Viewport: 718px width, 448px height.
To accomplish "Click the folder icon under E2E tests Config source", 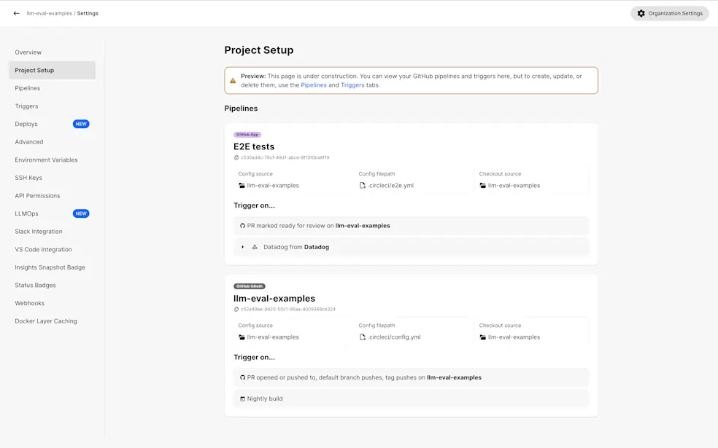I will pos(242,185).
